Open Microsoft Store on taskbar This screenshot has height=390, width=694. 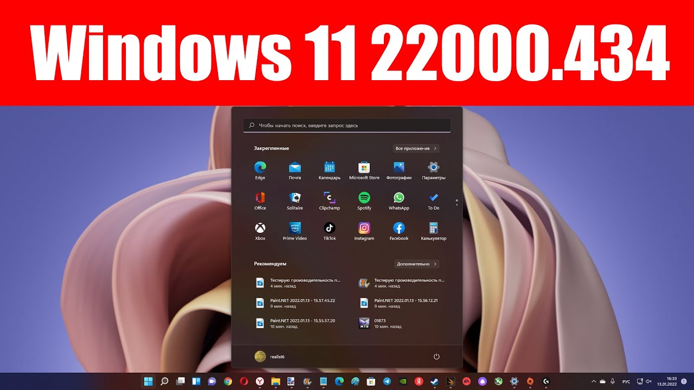pyautogui.click(x=371, y=381)
